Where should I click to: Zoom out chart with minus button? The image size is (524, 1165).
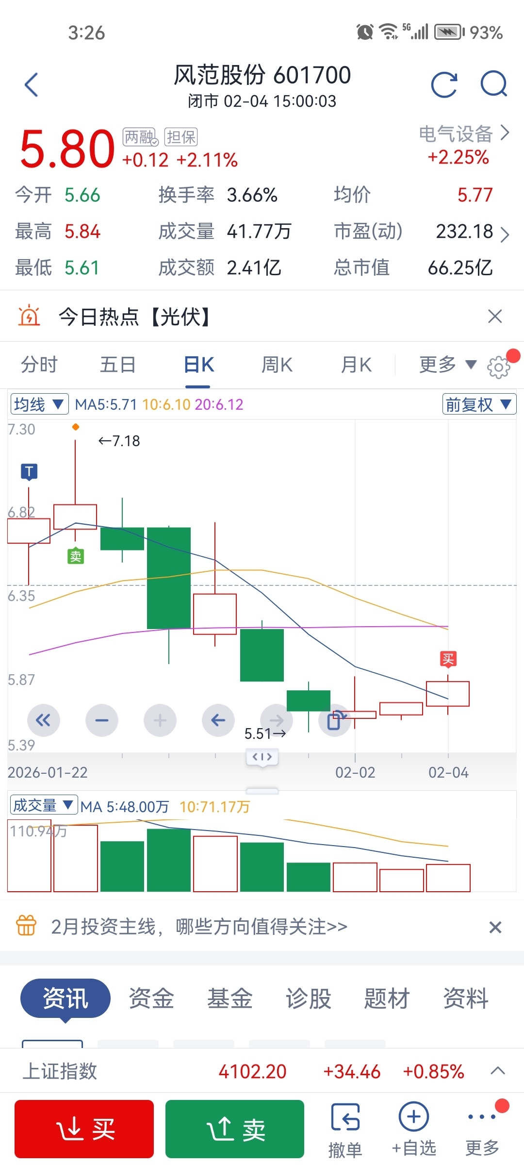[x=102, y=720]
